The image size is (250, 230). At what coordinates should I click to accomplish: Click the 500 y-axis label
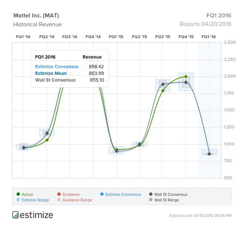pos(228,178)
